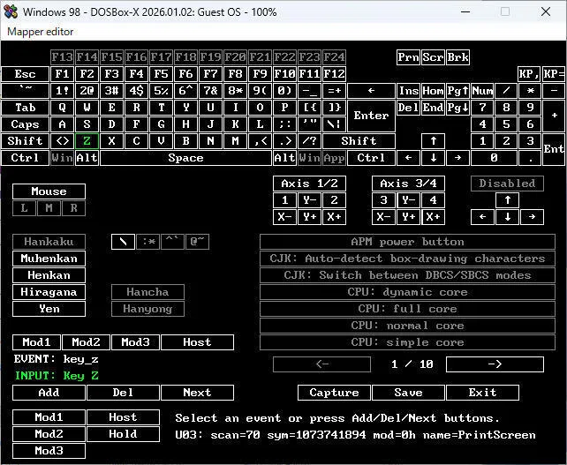Select the Page Down key

[457, 108]
